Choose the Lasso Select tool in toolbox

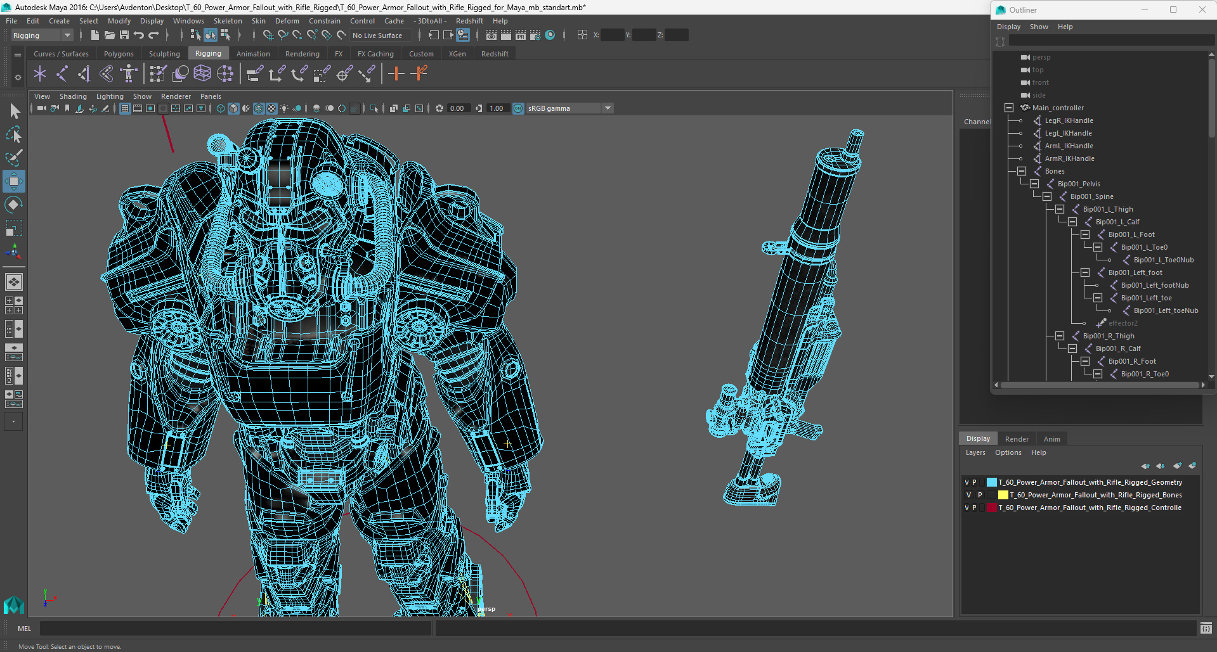(x=14, y=135)
